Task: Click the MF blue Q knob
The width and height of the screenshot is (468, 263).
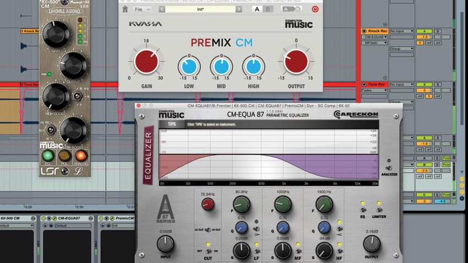Action: tap(282, 228)
